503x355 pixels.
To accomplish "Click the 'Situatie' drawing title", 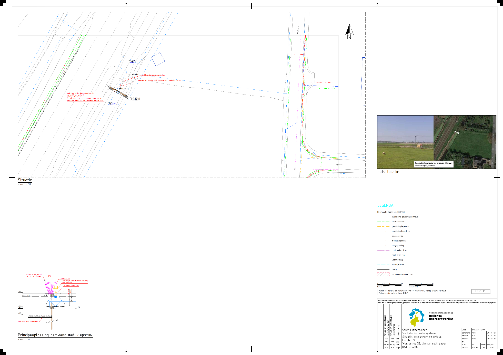I will [x=25, y=180].
